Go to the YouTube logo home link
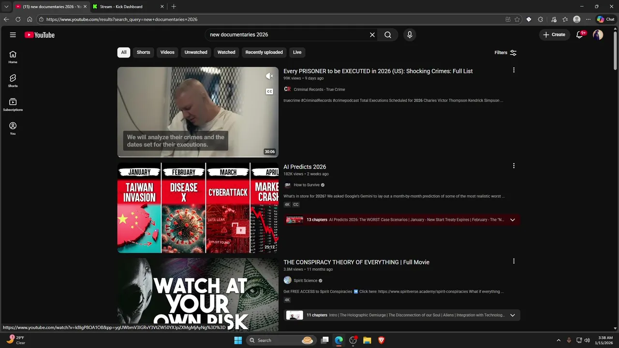Image resolution: width=619 pixels, height=348 pixels. [x=40, y=35]
